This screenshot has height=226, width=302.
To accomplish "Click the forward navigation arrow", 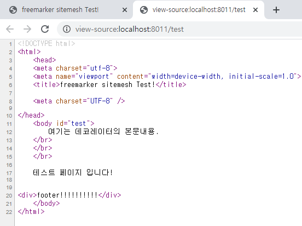I will click(x=27, y=30).
